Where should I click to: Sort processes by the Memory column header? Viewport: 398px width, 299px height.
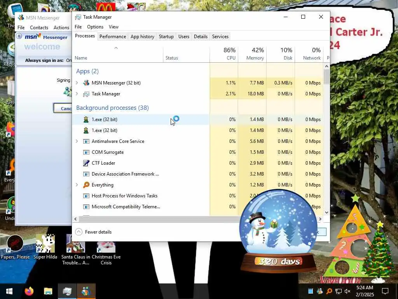[252, 54]
